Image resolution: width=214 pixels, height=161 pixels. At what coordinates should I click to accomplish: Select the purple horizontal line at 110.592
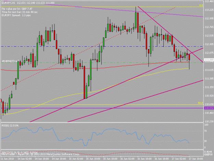point(102,108)
